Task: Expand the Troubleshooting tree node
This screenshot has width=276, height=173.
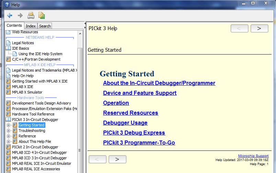Action: point(8,131)
